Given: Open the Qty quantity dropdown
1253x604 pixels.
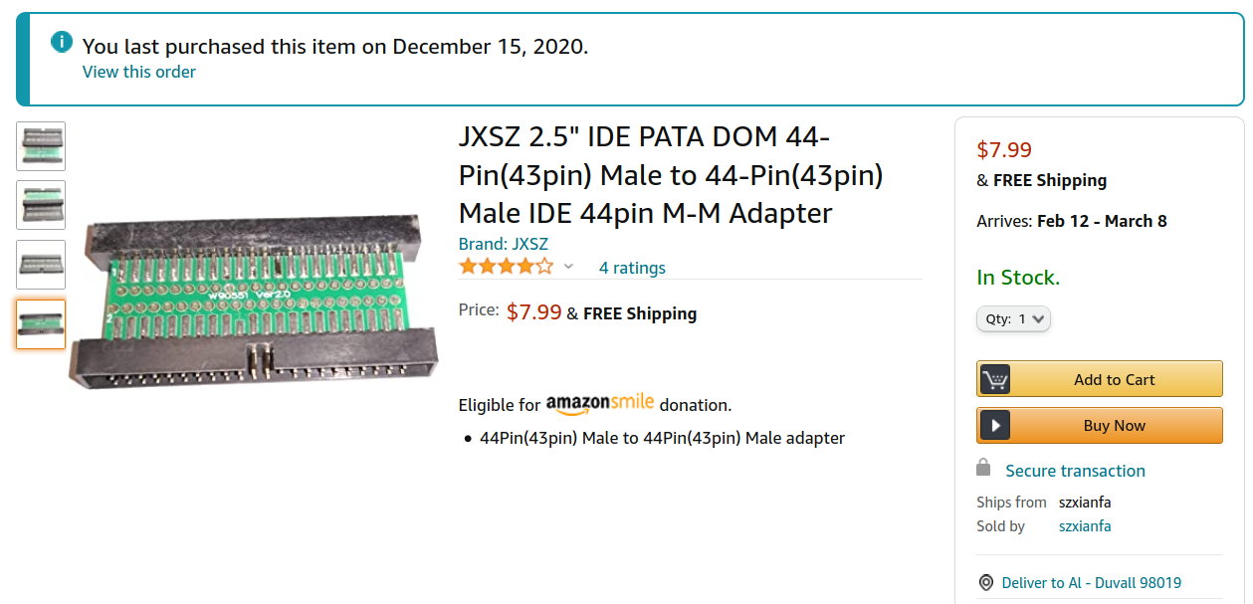Looking at the screenshot, I should (x=1013, y=318).
